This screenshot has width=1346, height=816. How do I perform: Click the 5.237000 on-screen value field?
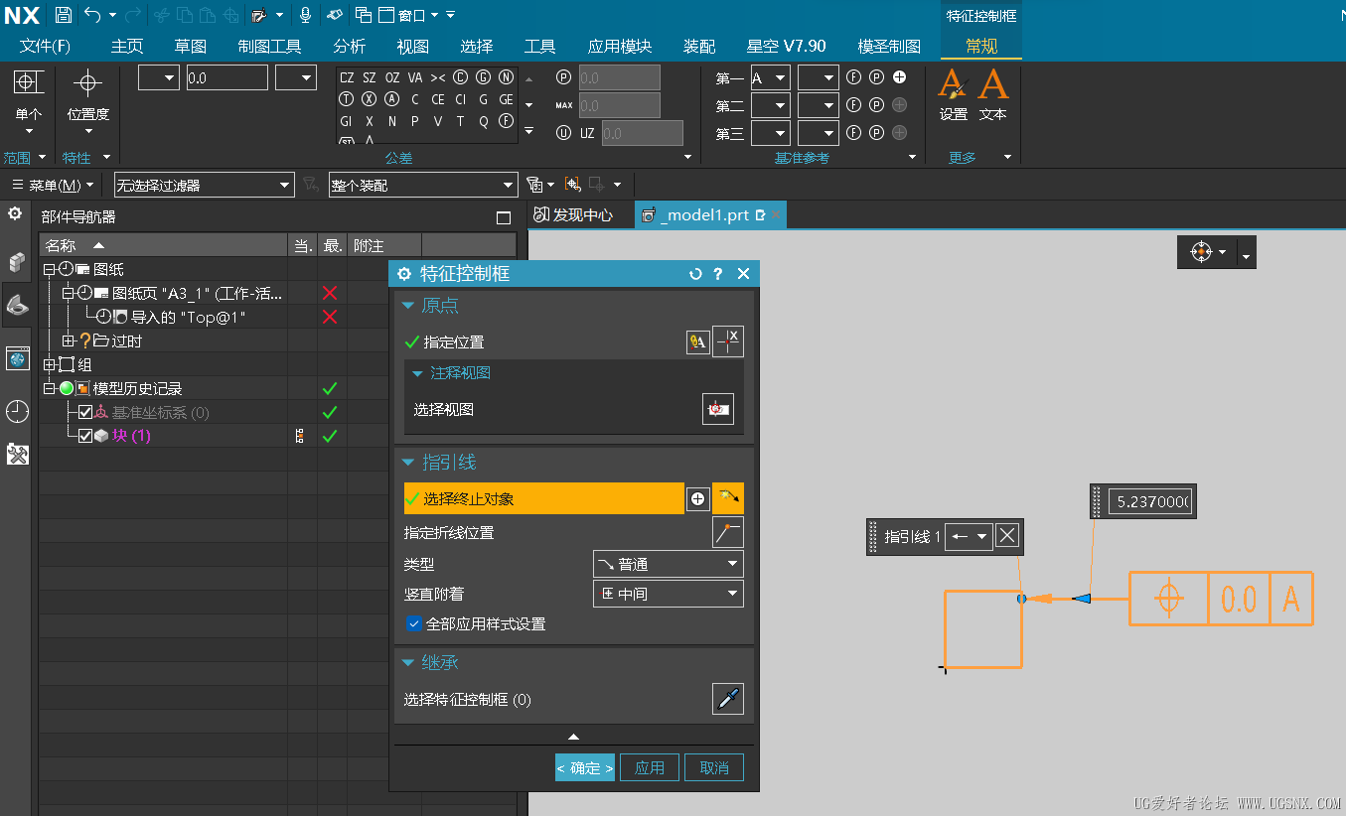[x=1150, y=501]
